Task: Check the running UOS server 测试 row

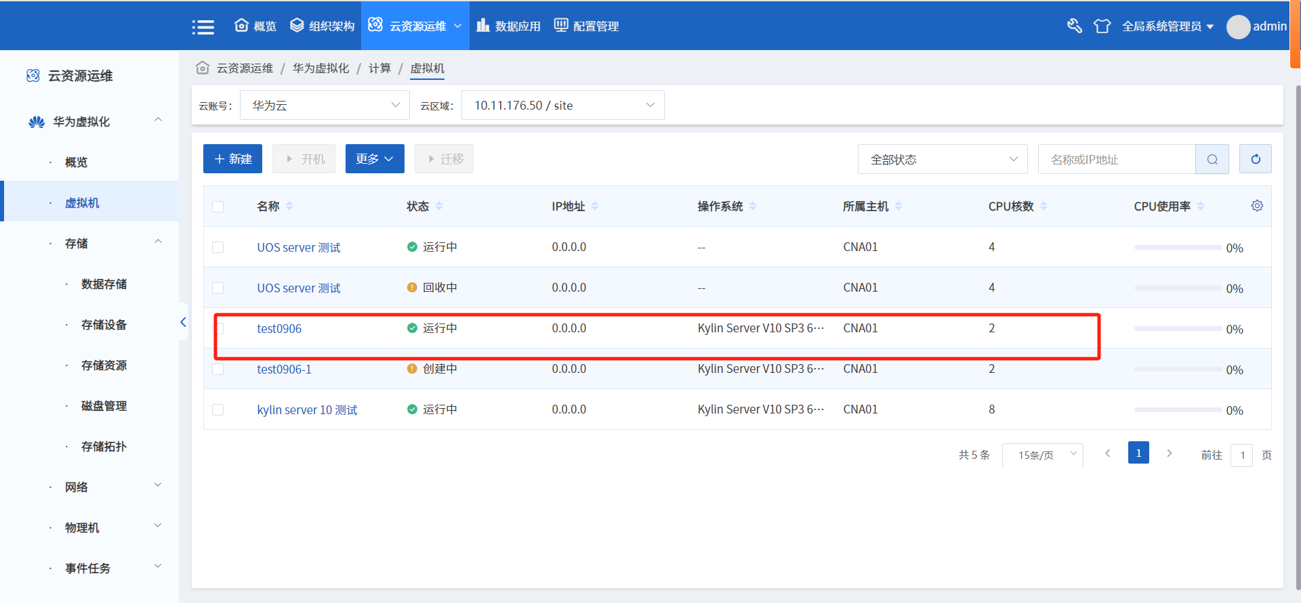Action: [218, 247]
